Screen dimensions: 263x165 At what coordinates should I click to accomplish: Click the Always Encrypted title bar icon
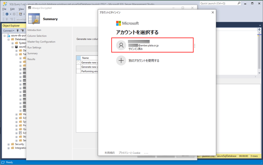tap(29, 8)
